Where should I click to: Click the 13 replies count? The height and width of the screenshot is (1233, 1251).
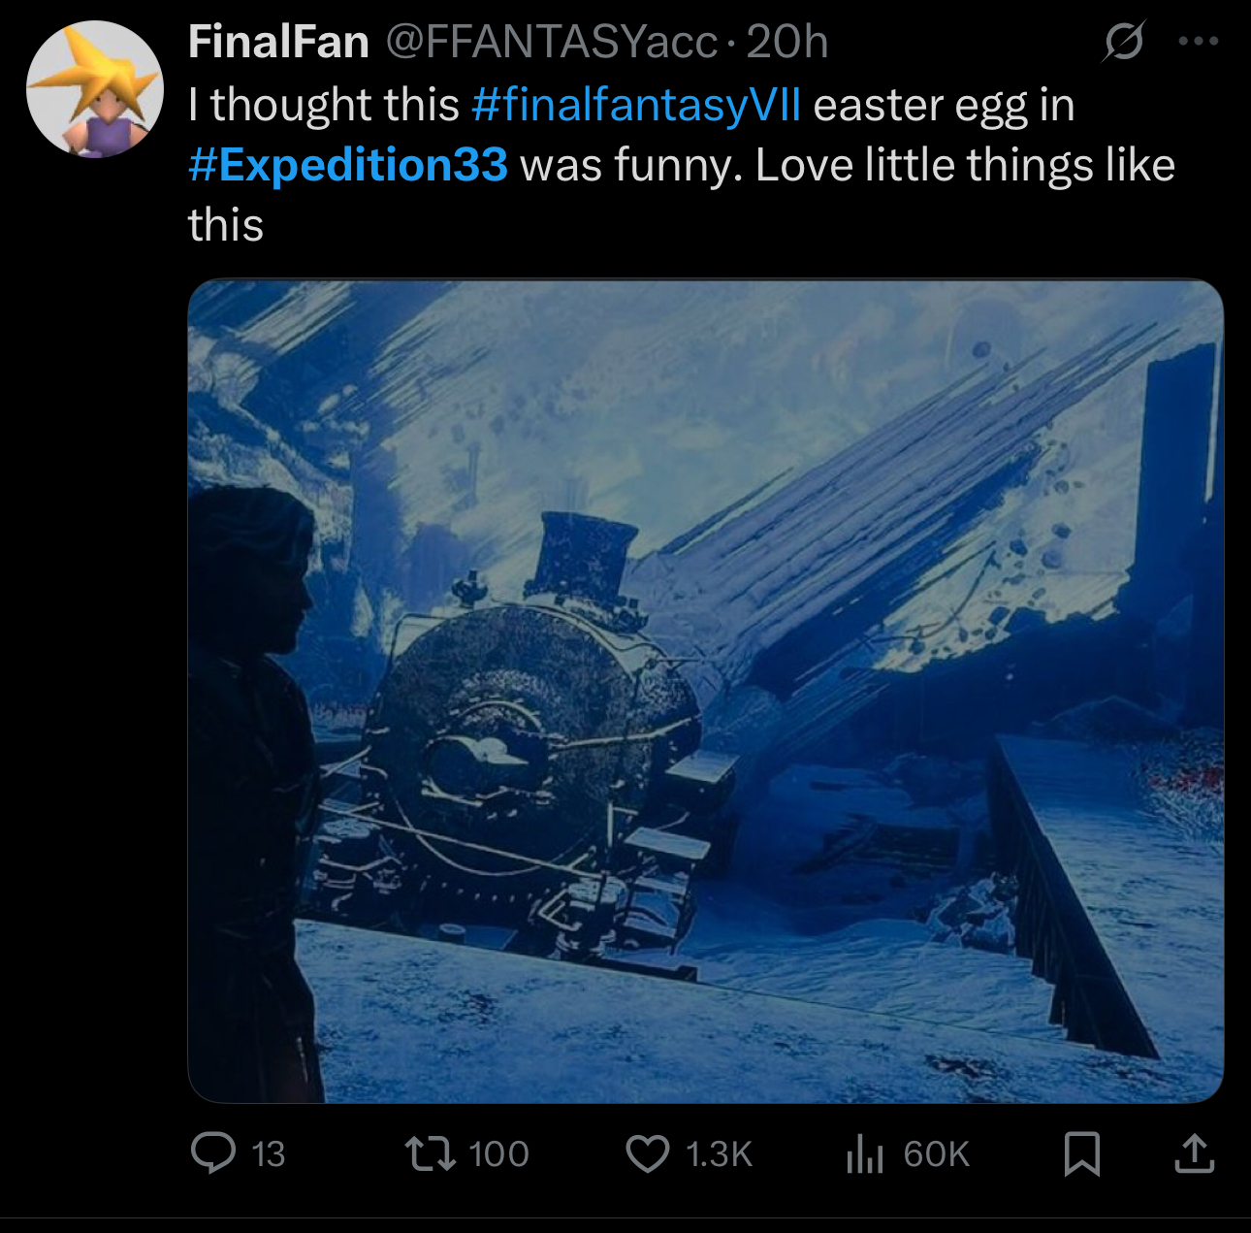pyautogui.click(x=268, y=1154)
